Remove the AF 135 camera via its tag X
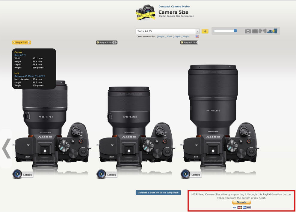Viewport: 296px width, 212px height. 182,42
